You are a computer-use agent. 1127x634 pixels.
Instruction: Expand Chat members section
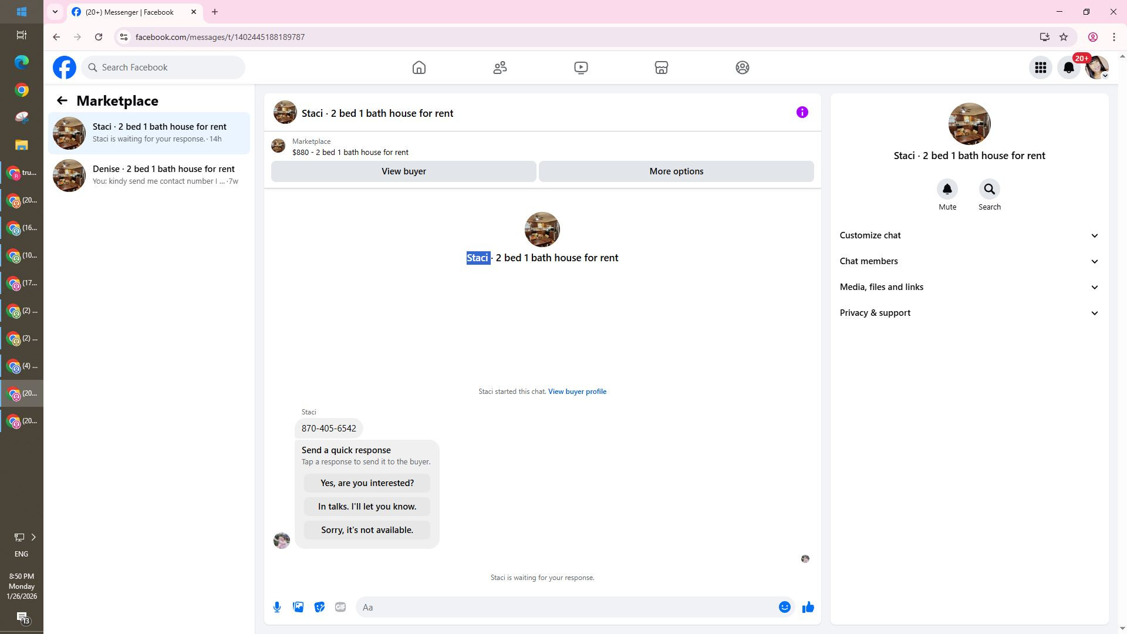pyautogui.click(x=969, y=261)
